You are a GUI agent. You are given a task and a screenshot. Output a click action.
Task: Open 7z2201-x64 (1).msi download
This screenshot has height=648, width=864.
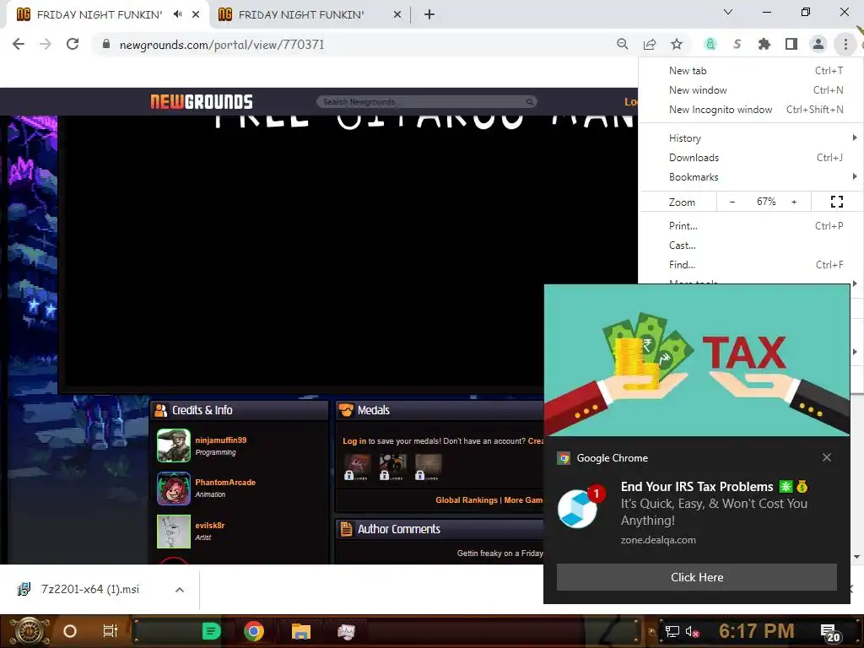pyautogui.click(x=90, y=589)
